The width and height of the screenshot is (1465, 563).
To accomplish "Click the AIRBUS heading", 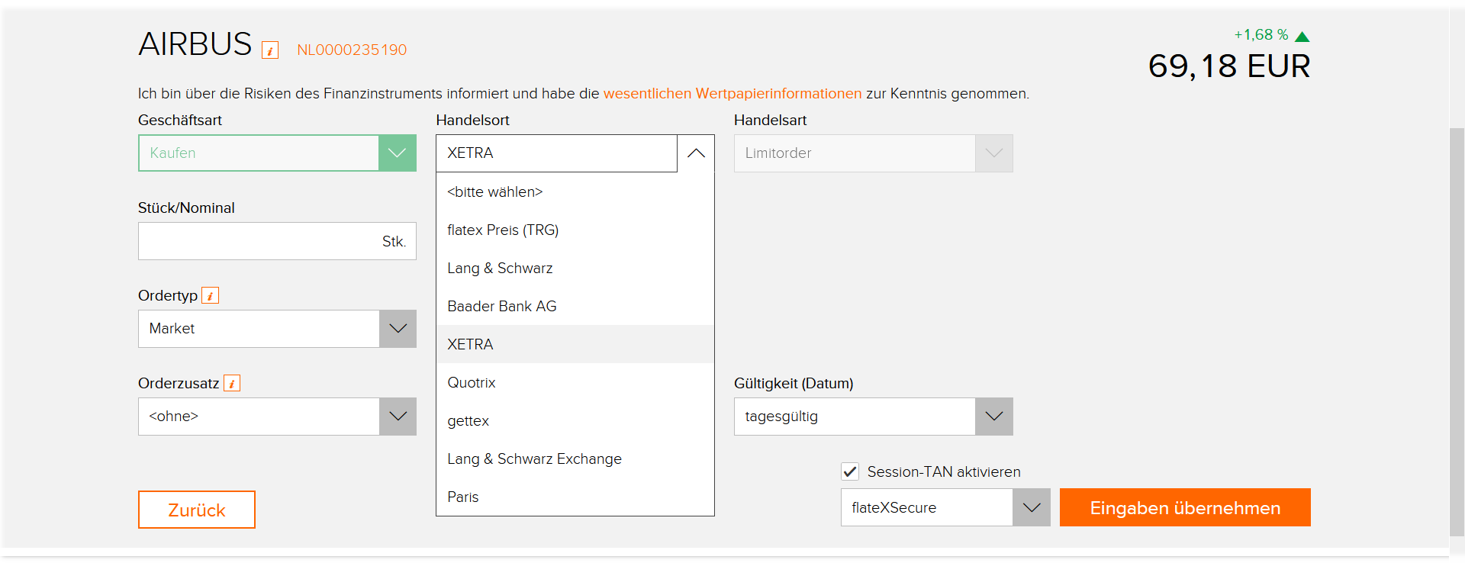I will (195, 44).
